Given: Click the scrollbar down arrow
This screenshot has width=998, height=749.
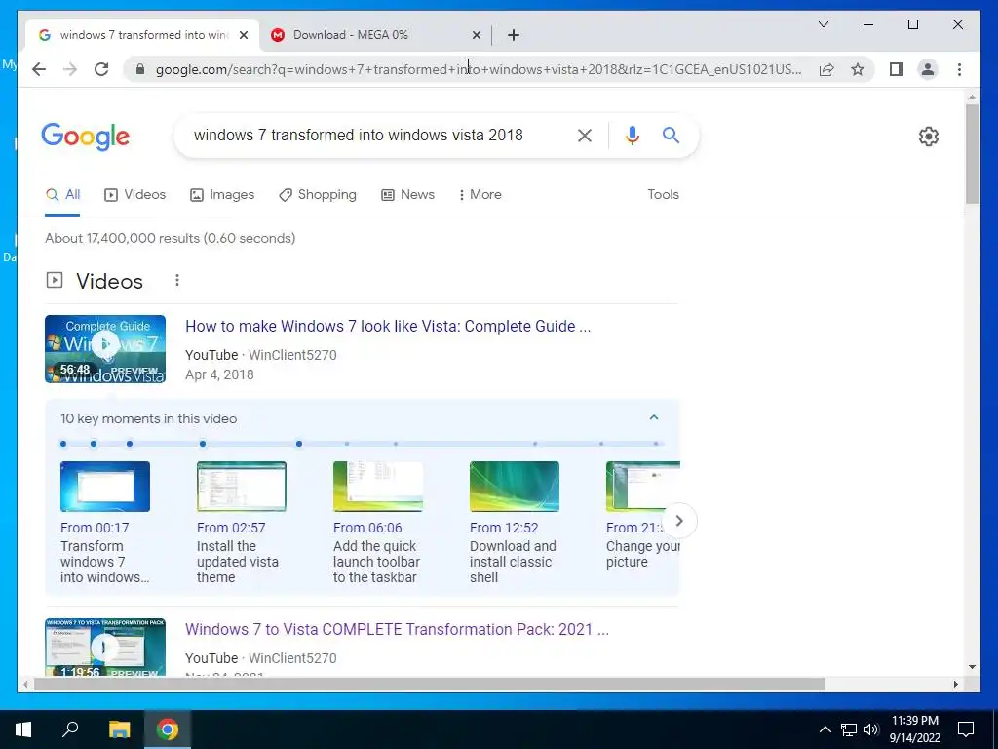Looking at the screenshot, I should 972,667.
